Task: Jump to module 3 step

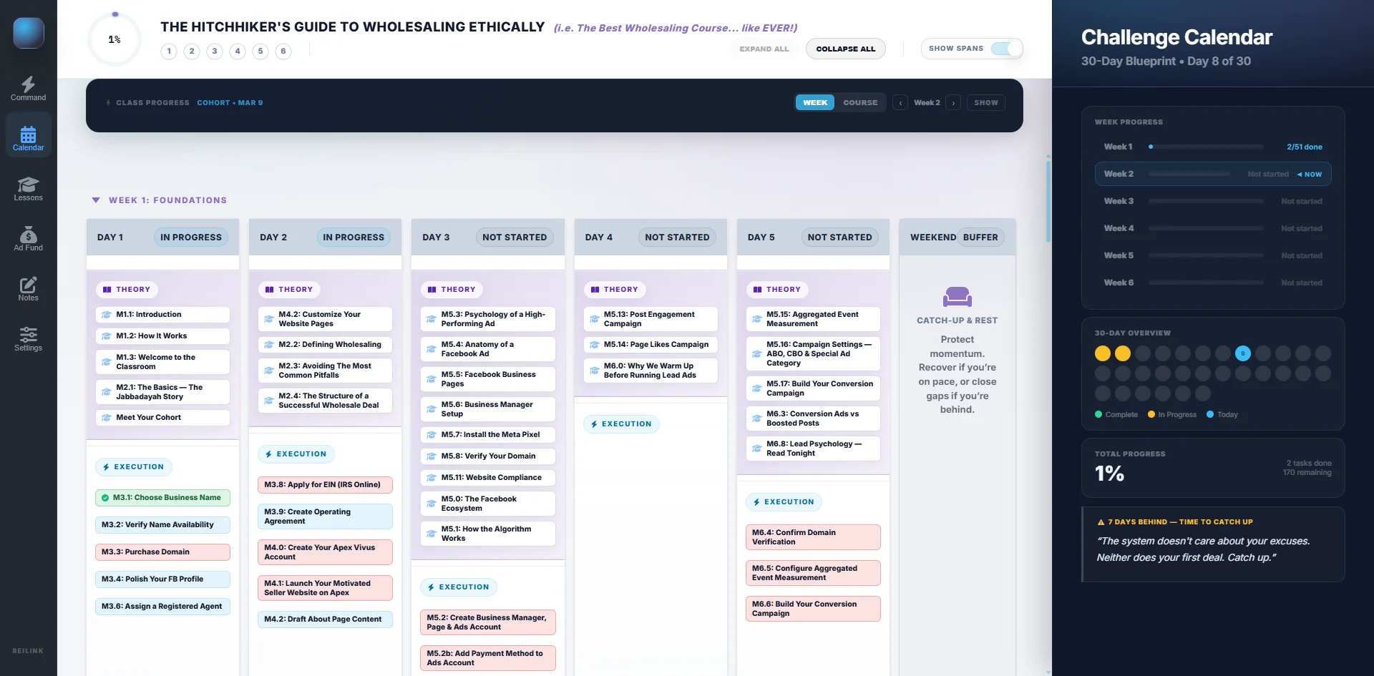Action: pos(215,51)
